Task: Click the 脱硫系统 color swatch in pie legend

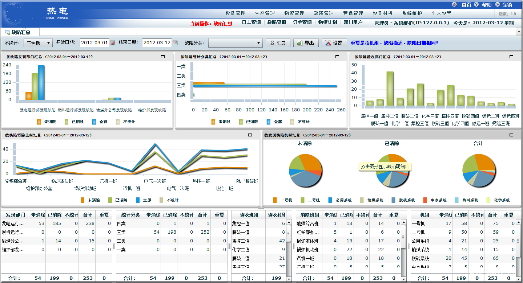Action: tap(394, 200)
